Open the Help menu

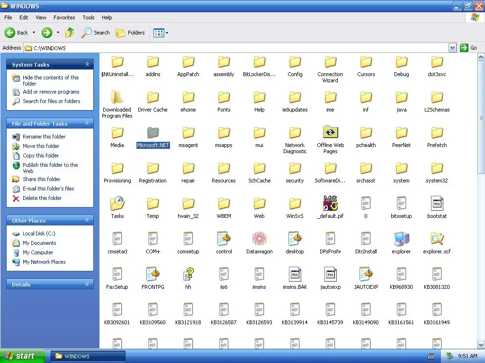[x=107, y=17]
